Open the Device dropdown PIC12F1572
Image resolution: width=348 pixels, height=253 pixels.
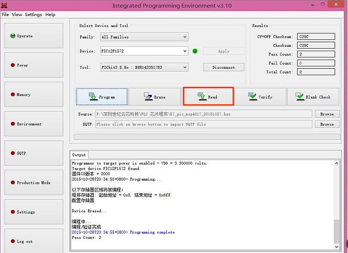click(144, 51)
